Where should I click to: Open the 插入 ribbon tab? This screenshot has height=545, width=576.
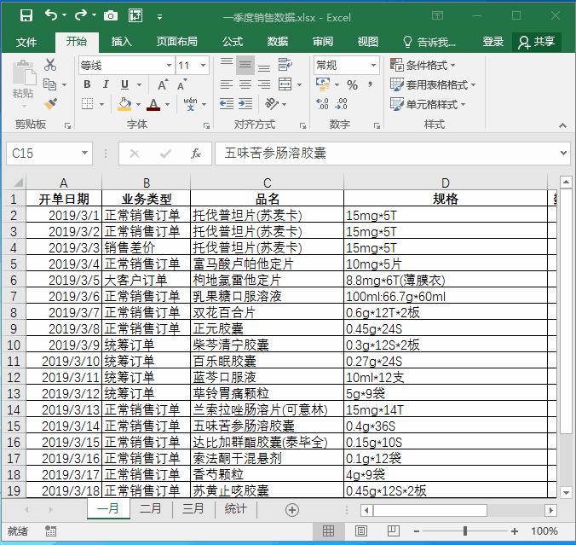122,42
